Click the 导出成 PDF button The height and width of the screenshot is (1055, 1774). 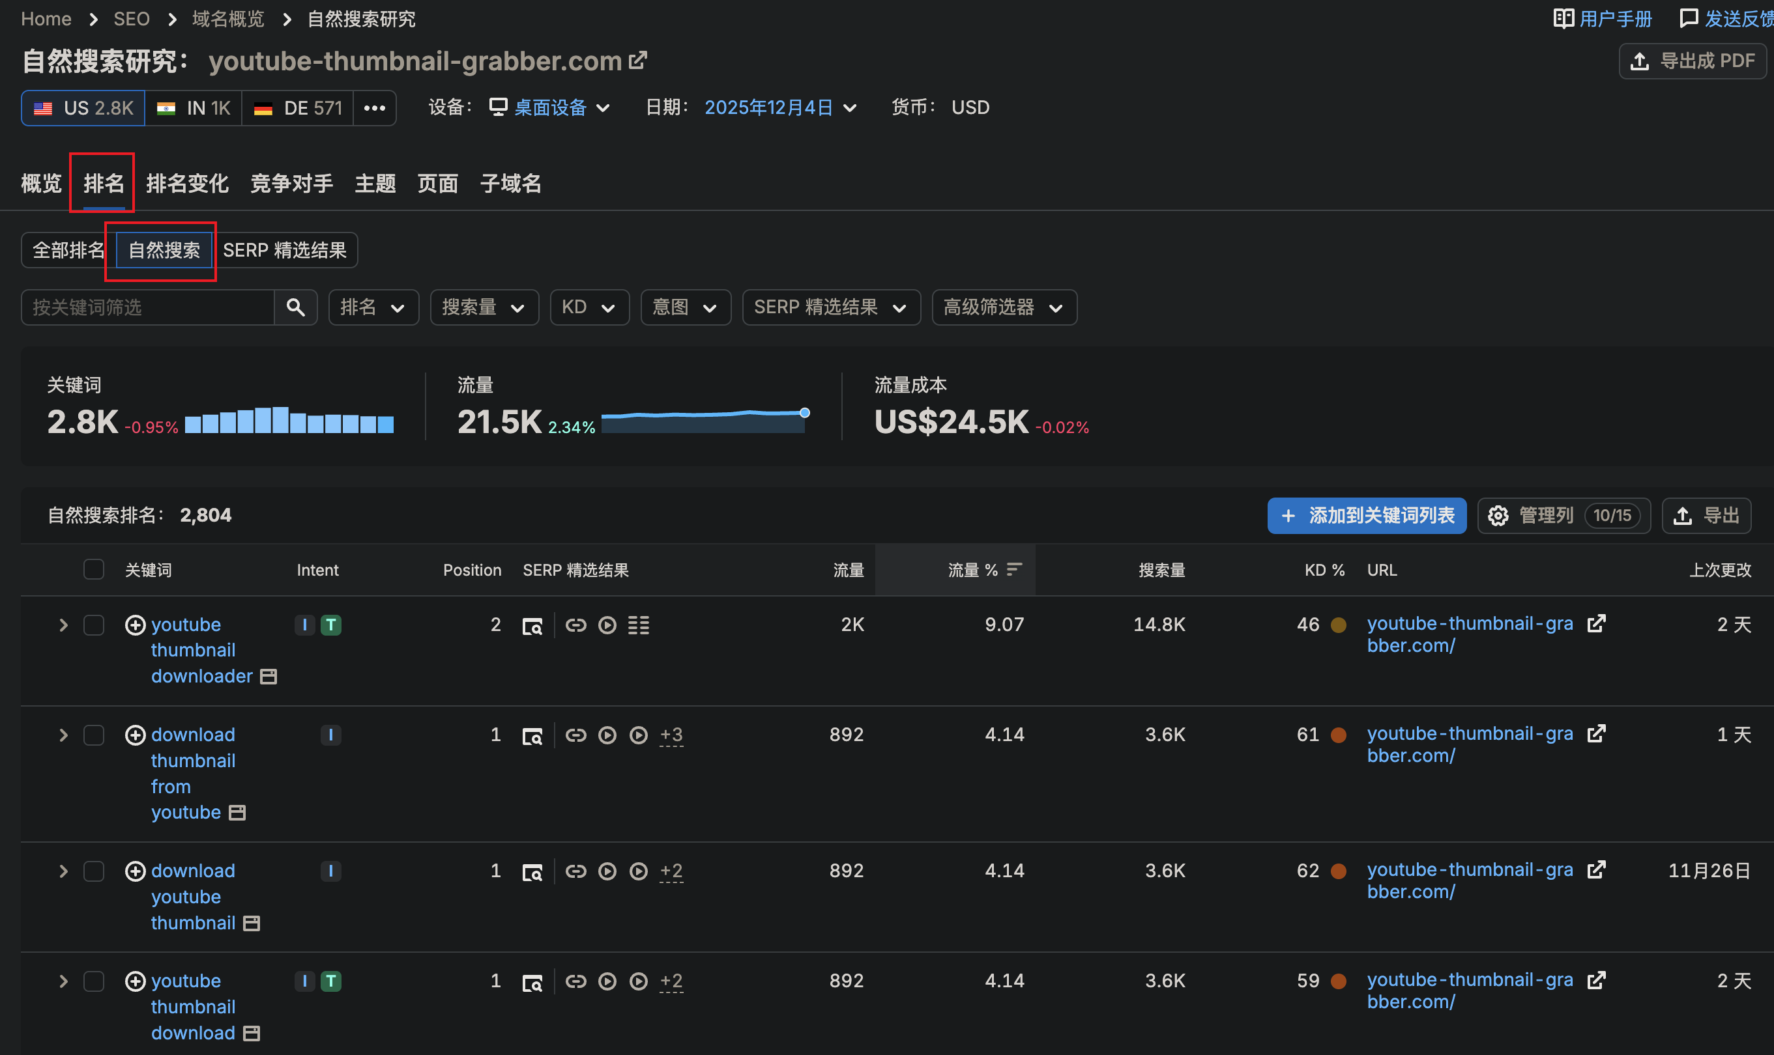(x=1692, y=61)
